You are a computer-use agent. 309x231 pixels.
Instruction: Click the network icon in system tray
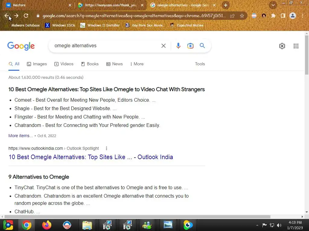pyautogui.click(x=272, y=225)
